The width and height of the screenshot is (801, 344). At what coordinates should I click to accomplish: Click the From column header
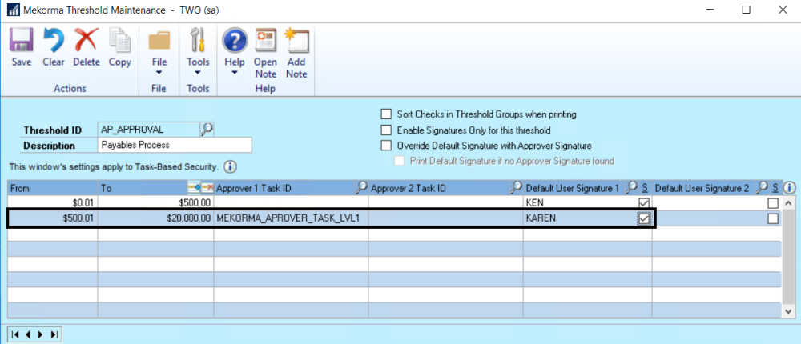pyautogui.click(x=53, y=188)
